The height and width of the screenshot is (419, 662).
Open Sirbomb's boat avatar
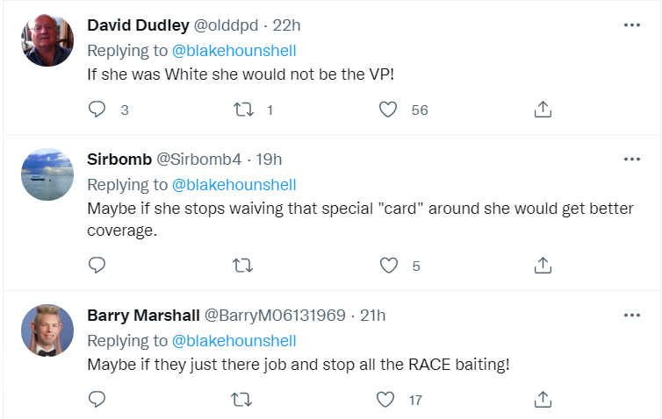(x=47, y=174)
